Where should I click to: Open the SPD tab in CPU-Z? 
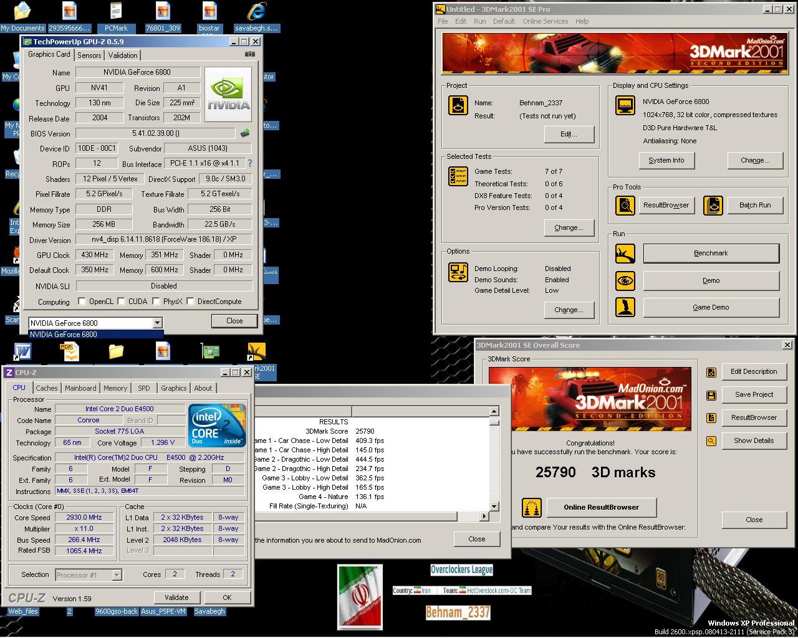144,388
